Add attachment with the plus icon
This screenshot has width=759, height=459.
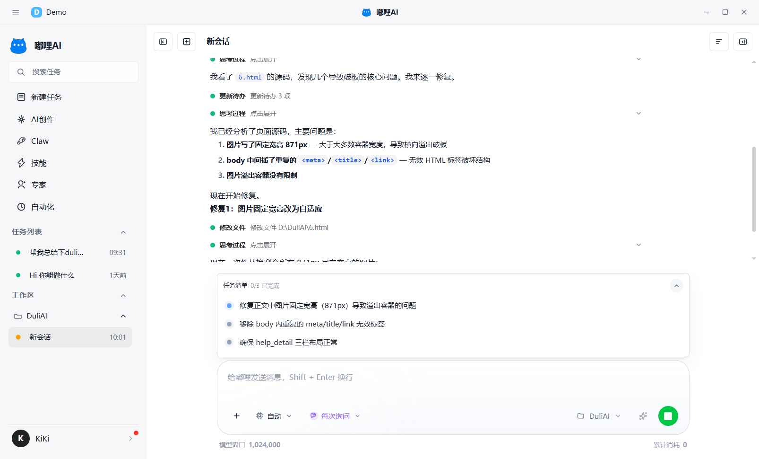tap(237, 416)
